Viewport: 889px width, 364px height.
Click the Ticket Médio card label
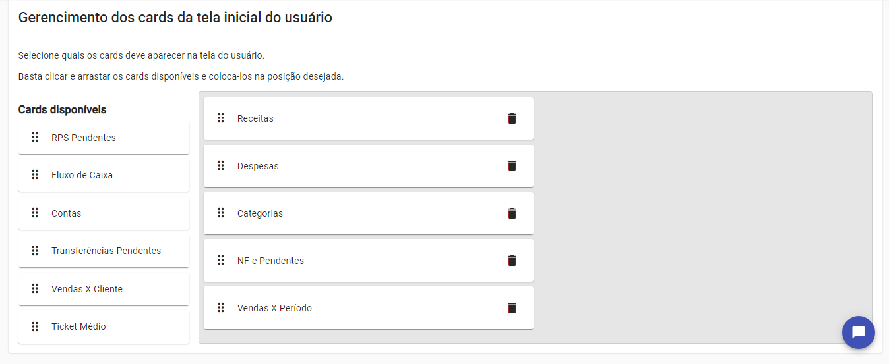[78, 326]
